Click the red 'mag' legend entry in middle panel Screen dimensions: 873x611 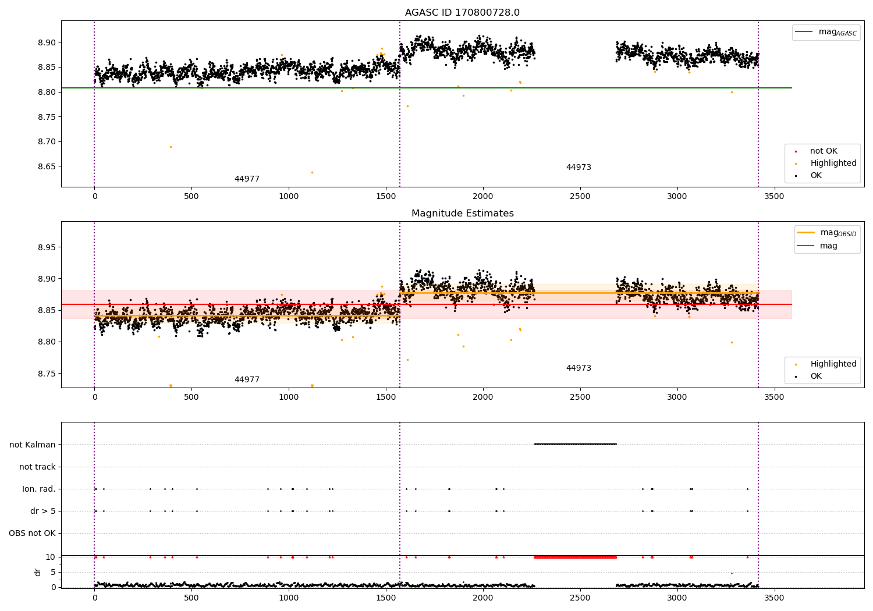817,246
